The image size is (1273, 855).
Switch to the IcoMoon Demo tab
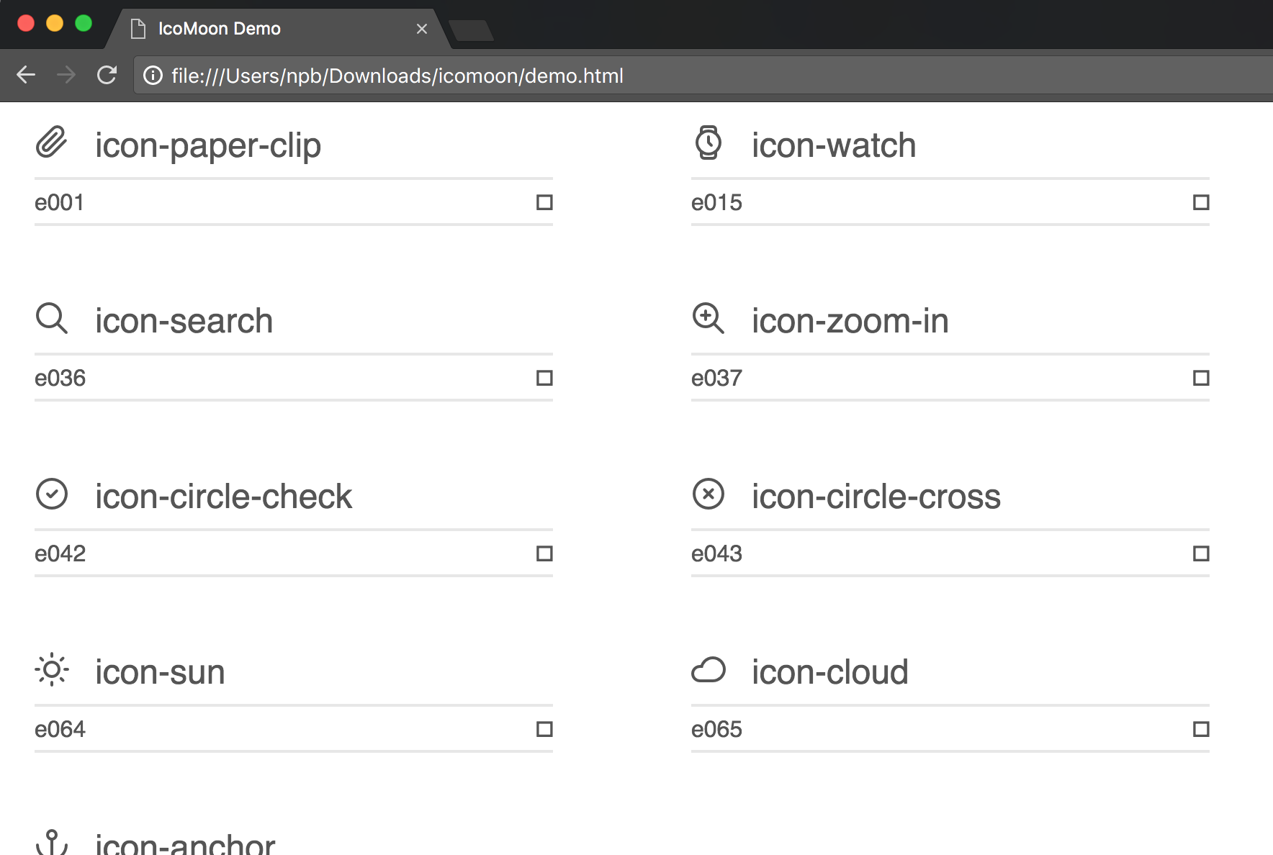[x=219, y=28]
